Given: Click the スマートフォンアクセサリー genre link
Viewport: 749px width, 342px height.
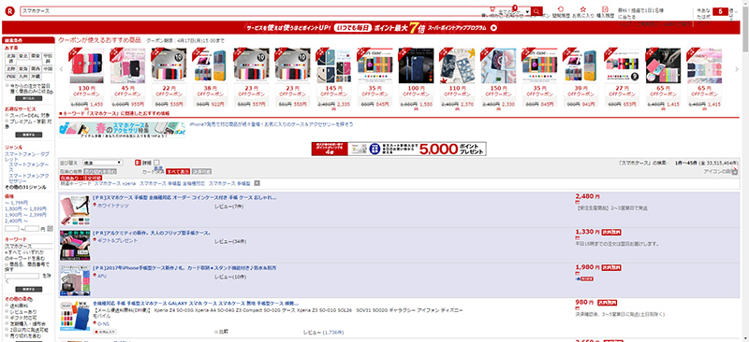Looking at the screenshot, I should [30, 178].
